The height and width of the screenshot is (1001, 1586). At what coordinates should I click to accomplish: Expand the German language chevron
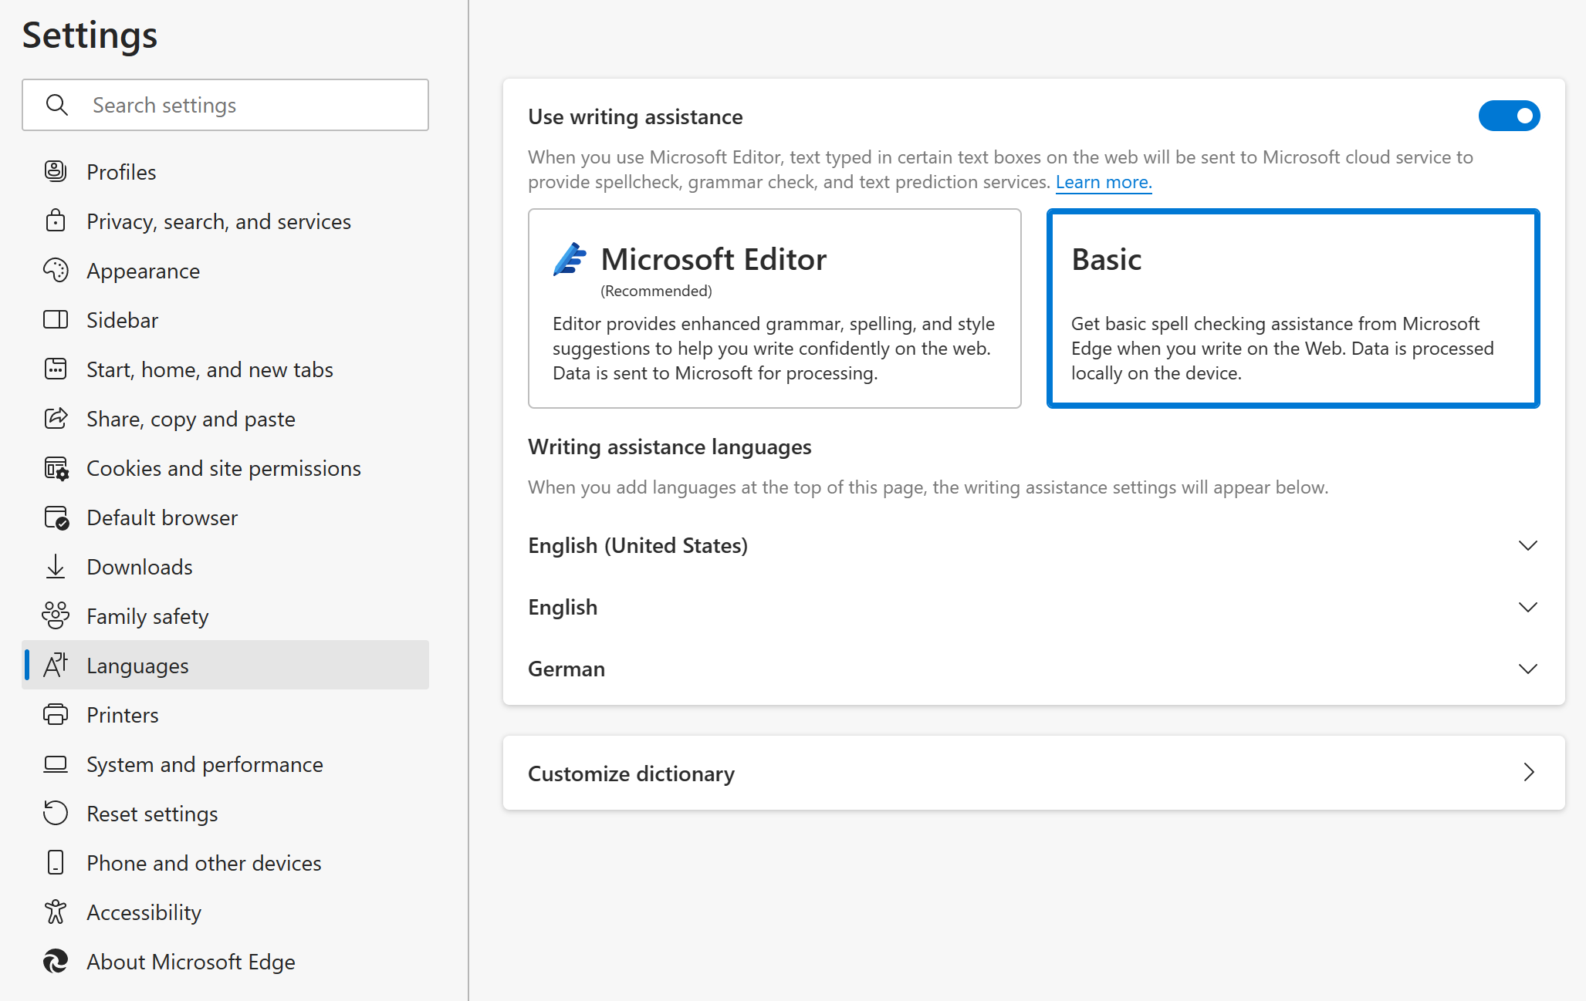pos(1527,669)
